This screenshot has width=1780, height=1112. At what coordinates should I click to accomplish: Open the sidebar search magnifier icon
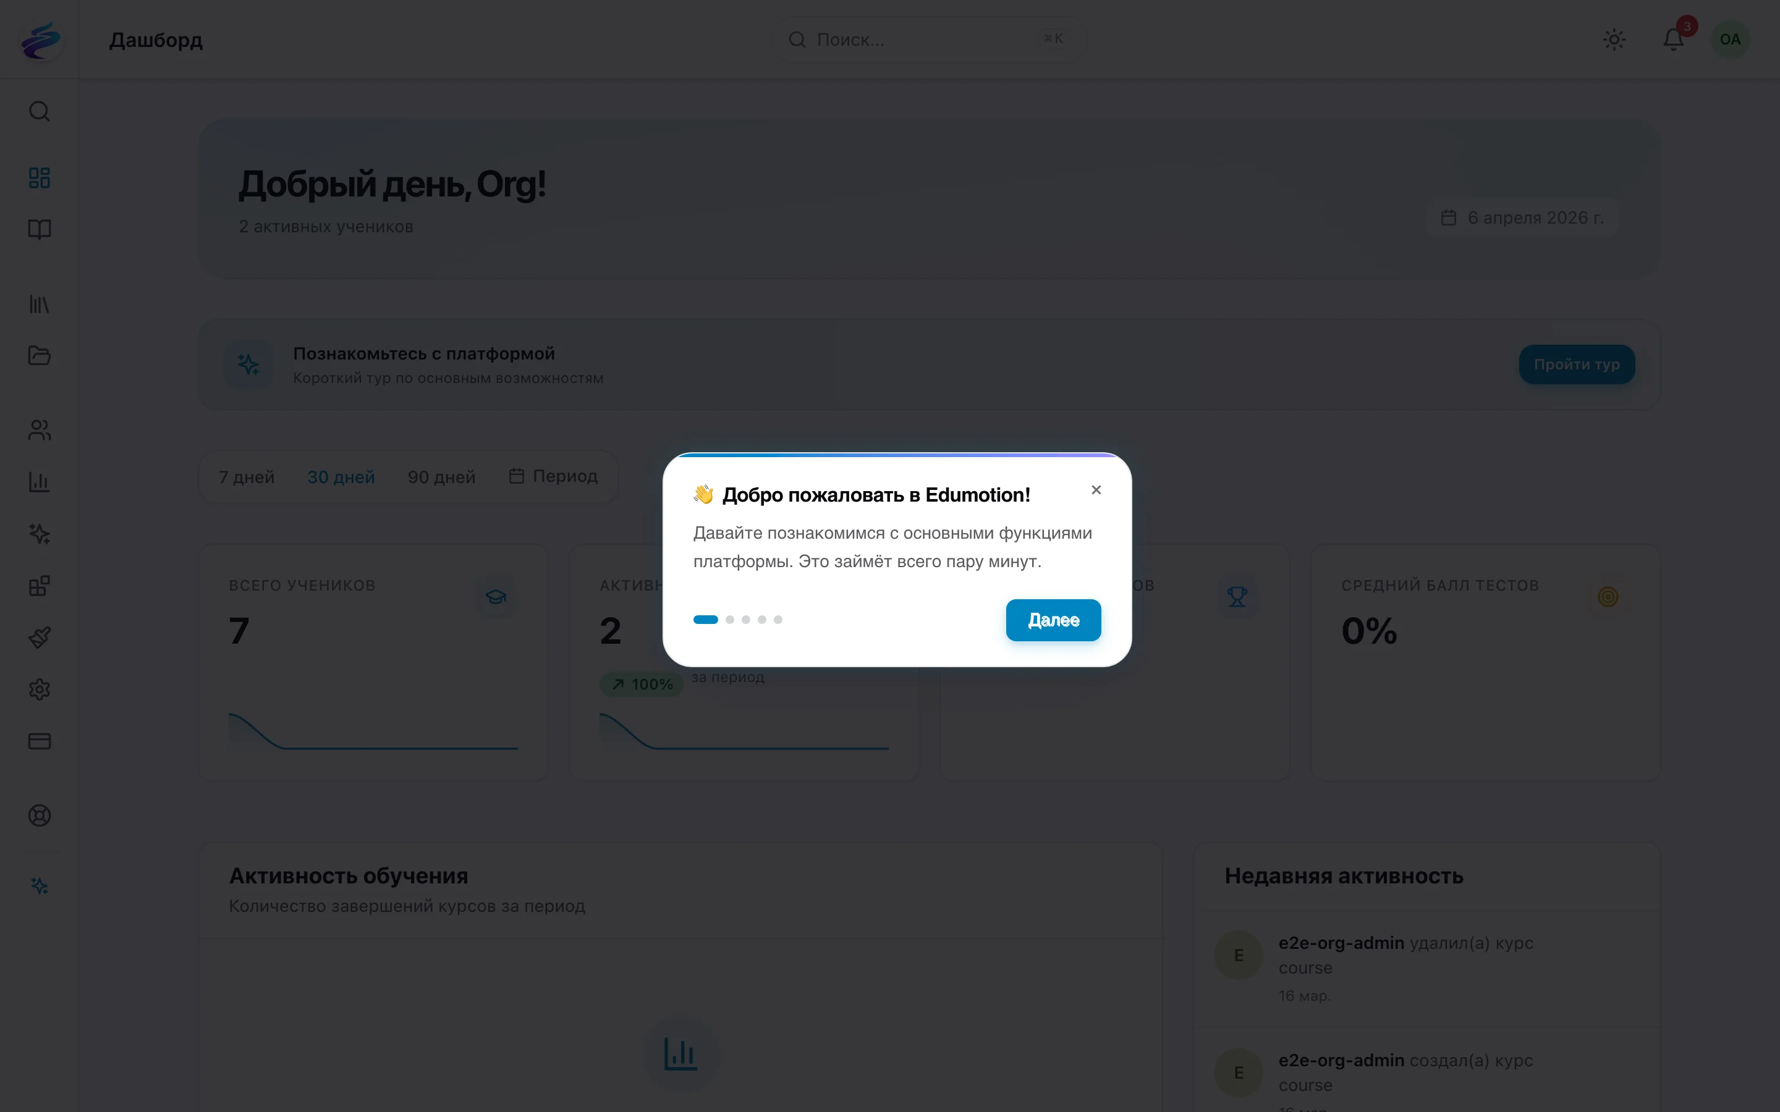(39, 111)
